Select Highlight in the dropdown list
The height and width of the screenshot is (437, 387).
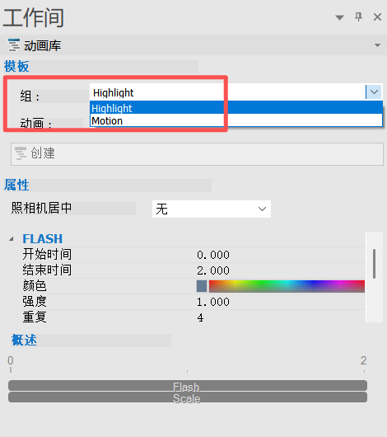click(236, 108)
